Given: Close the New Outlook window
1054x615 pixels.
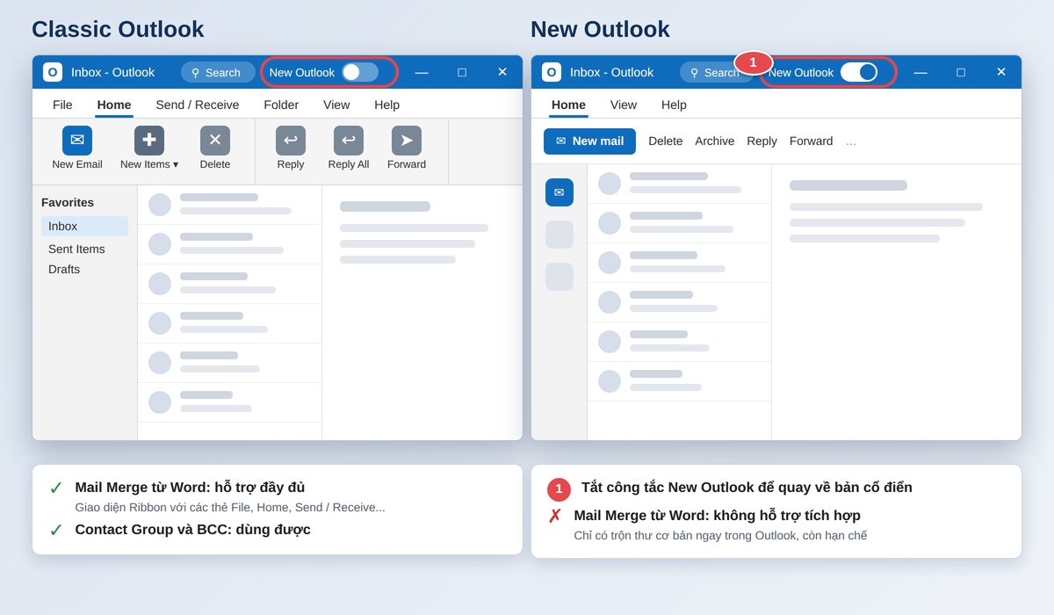Looking at the screenshot, I should click(x=1001, y=72).
